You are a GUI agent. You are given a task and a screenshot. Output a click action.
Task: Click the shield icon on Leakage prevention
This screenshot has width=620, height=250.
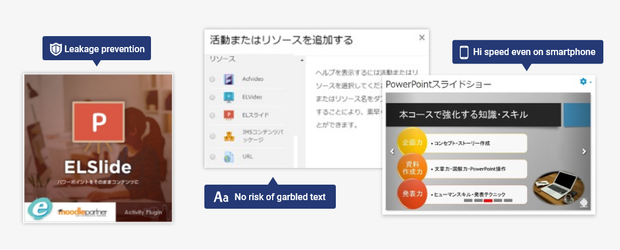[x=56, y=49]
